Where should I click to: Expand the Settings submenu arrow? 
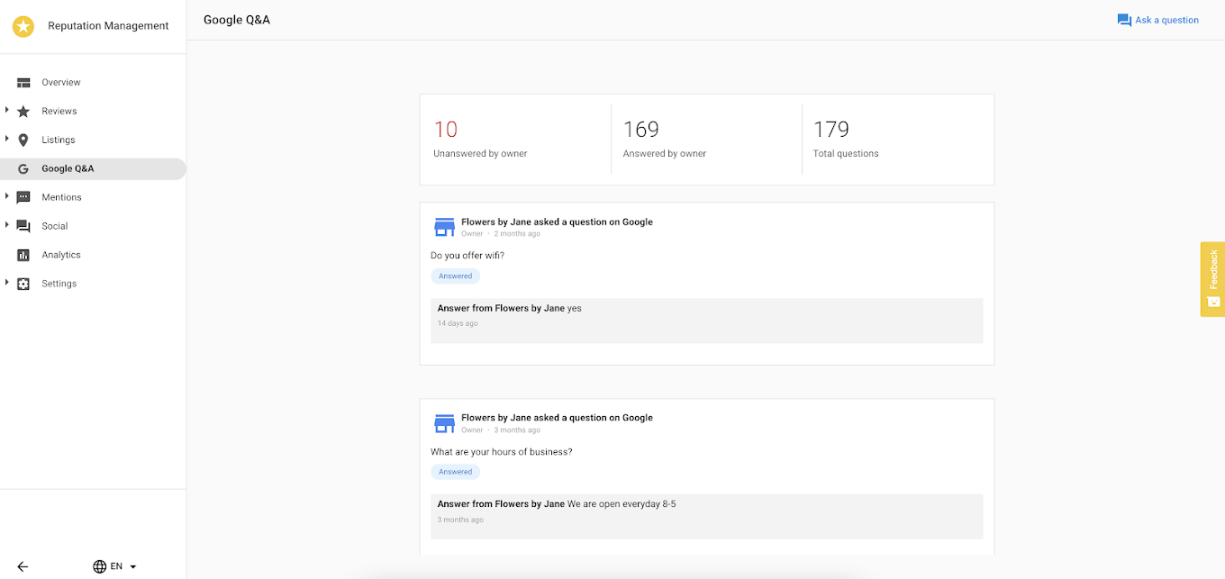pyautogui.click(x=7, y=283)
